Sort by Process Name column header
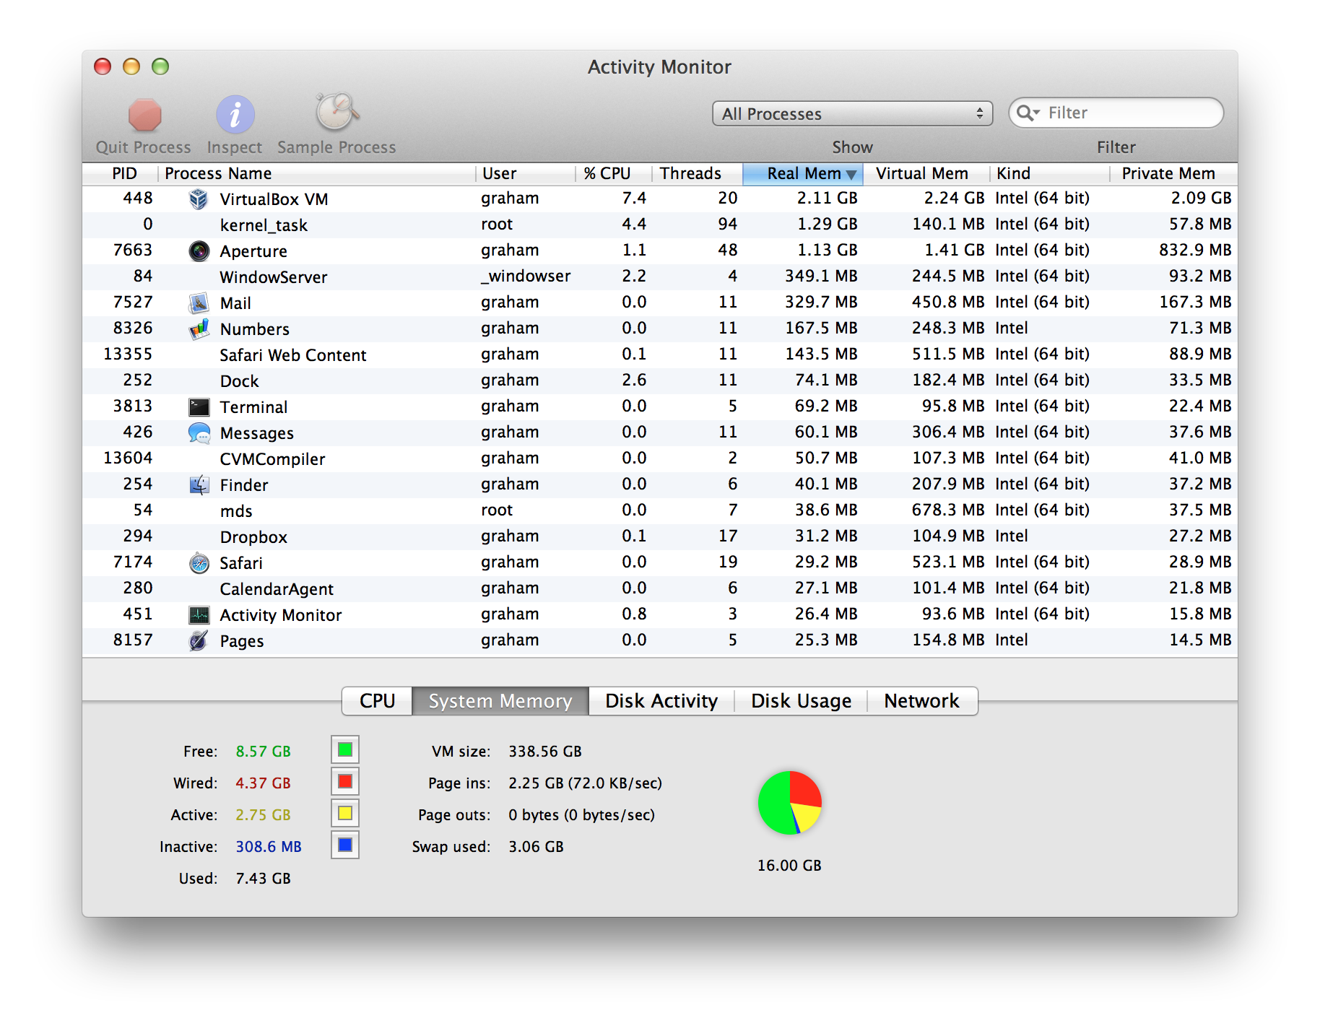Image resolution: width=1320 pixels, height=1031 pixels. point(317,173)
